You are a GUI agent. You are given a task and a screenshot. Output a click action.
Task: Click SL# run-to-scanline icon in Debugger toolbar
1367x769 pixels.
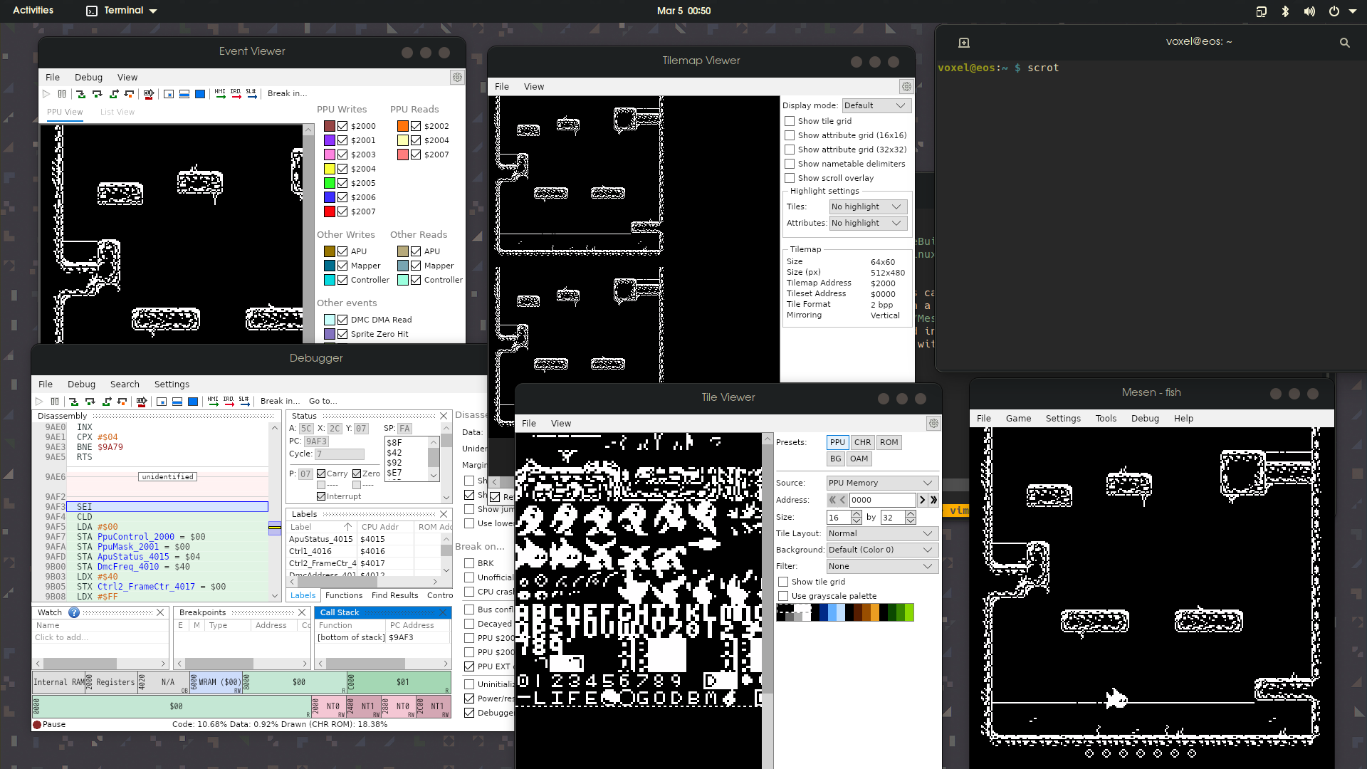coord(244,402)
